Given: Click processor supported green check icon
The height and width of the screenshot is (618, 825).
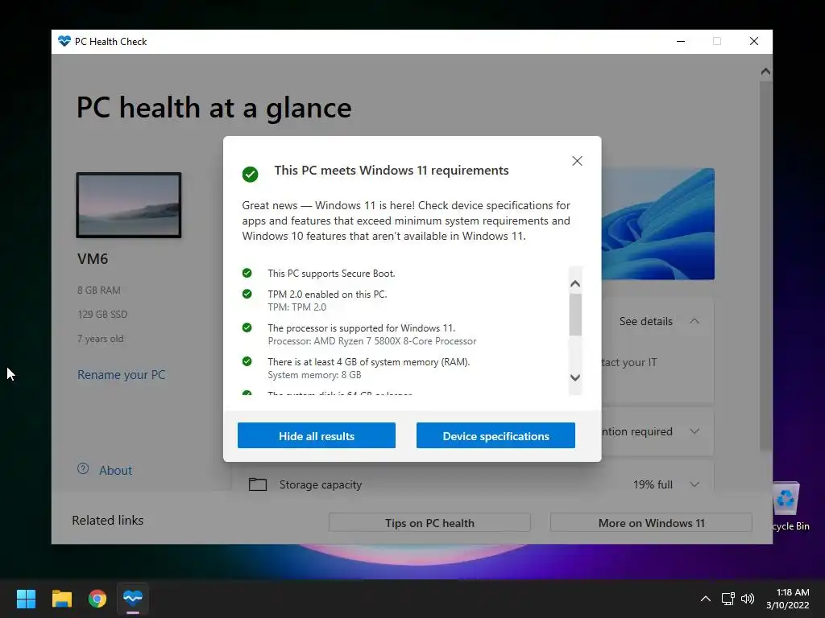Looking at the screenshot, I should (247, 328).
